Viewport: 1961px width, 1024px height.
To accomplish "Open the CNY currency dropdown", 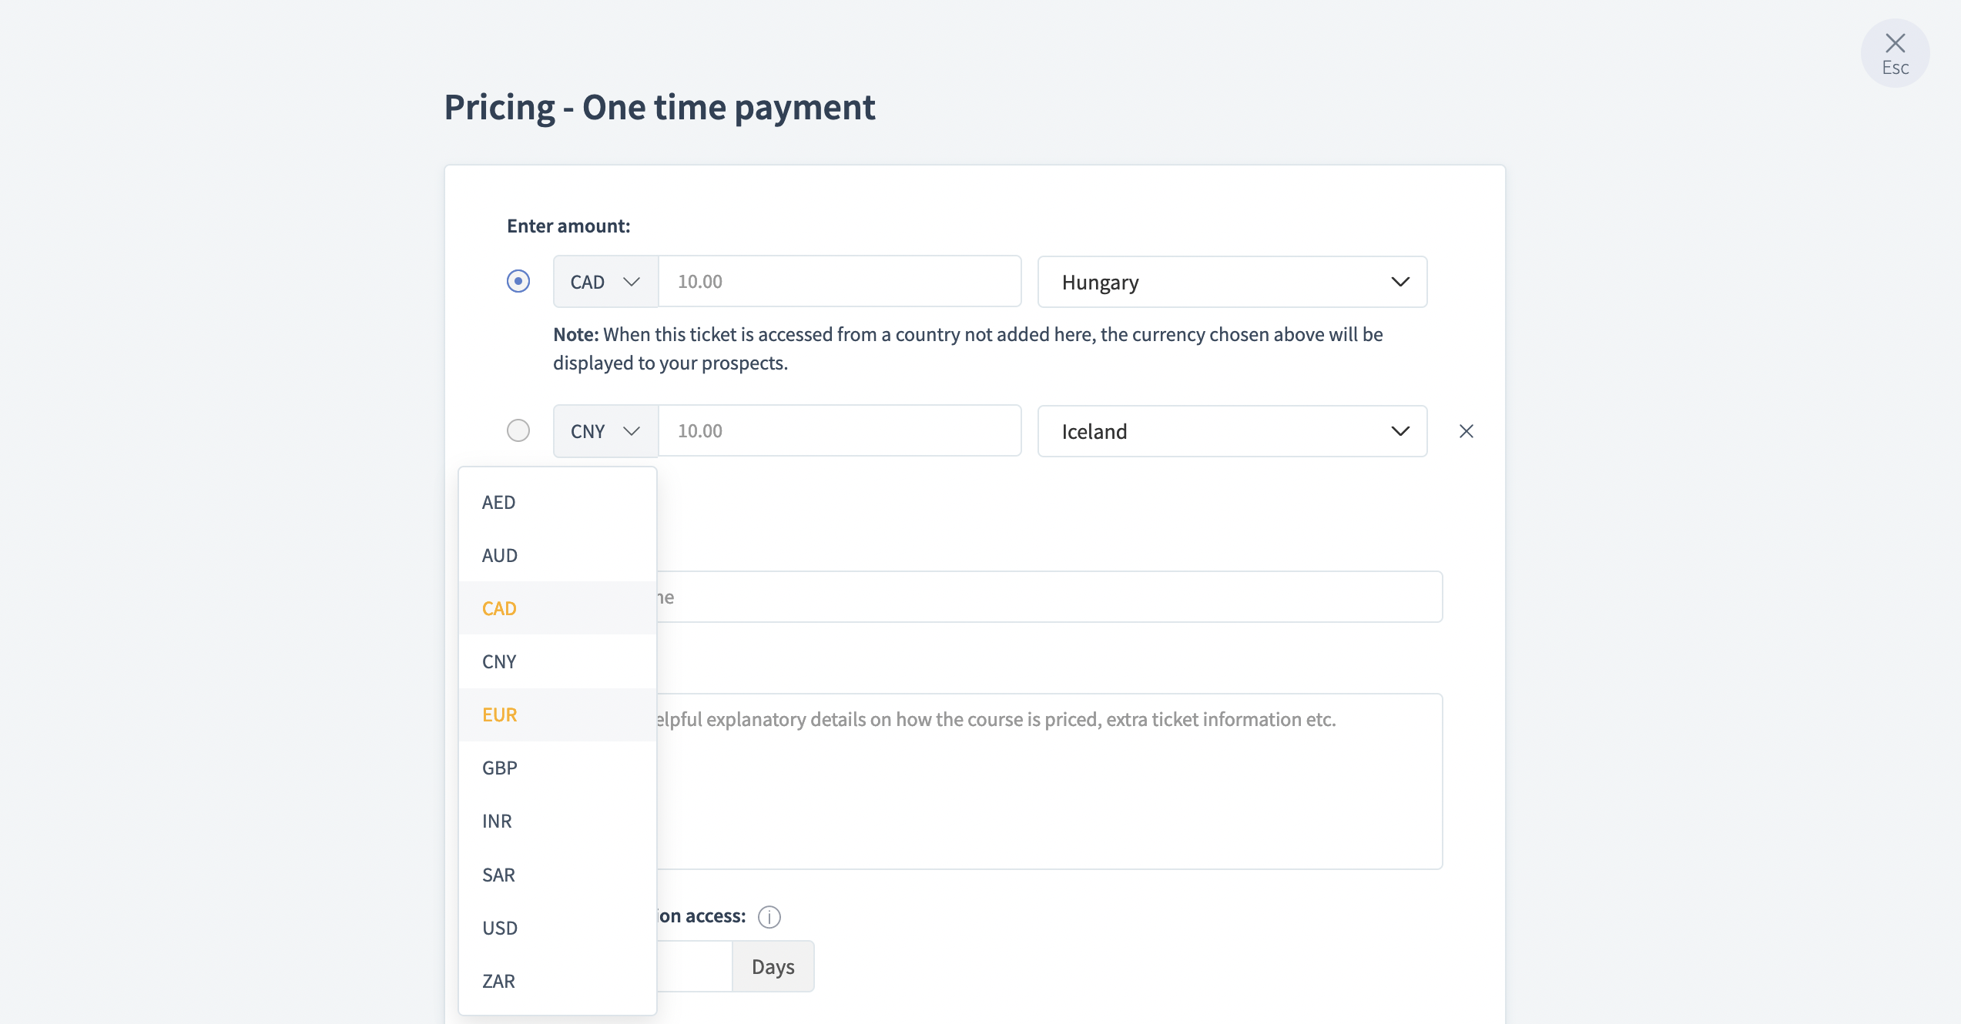I will click(x=605, y=431).
